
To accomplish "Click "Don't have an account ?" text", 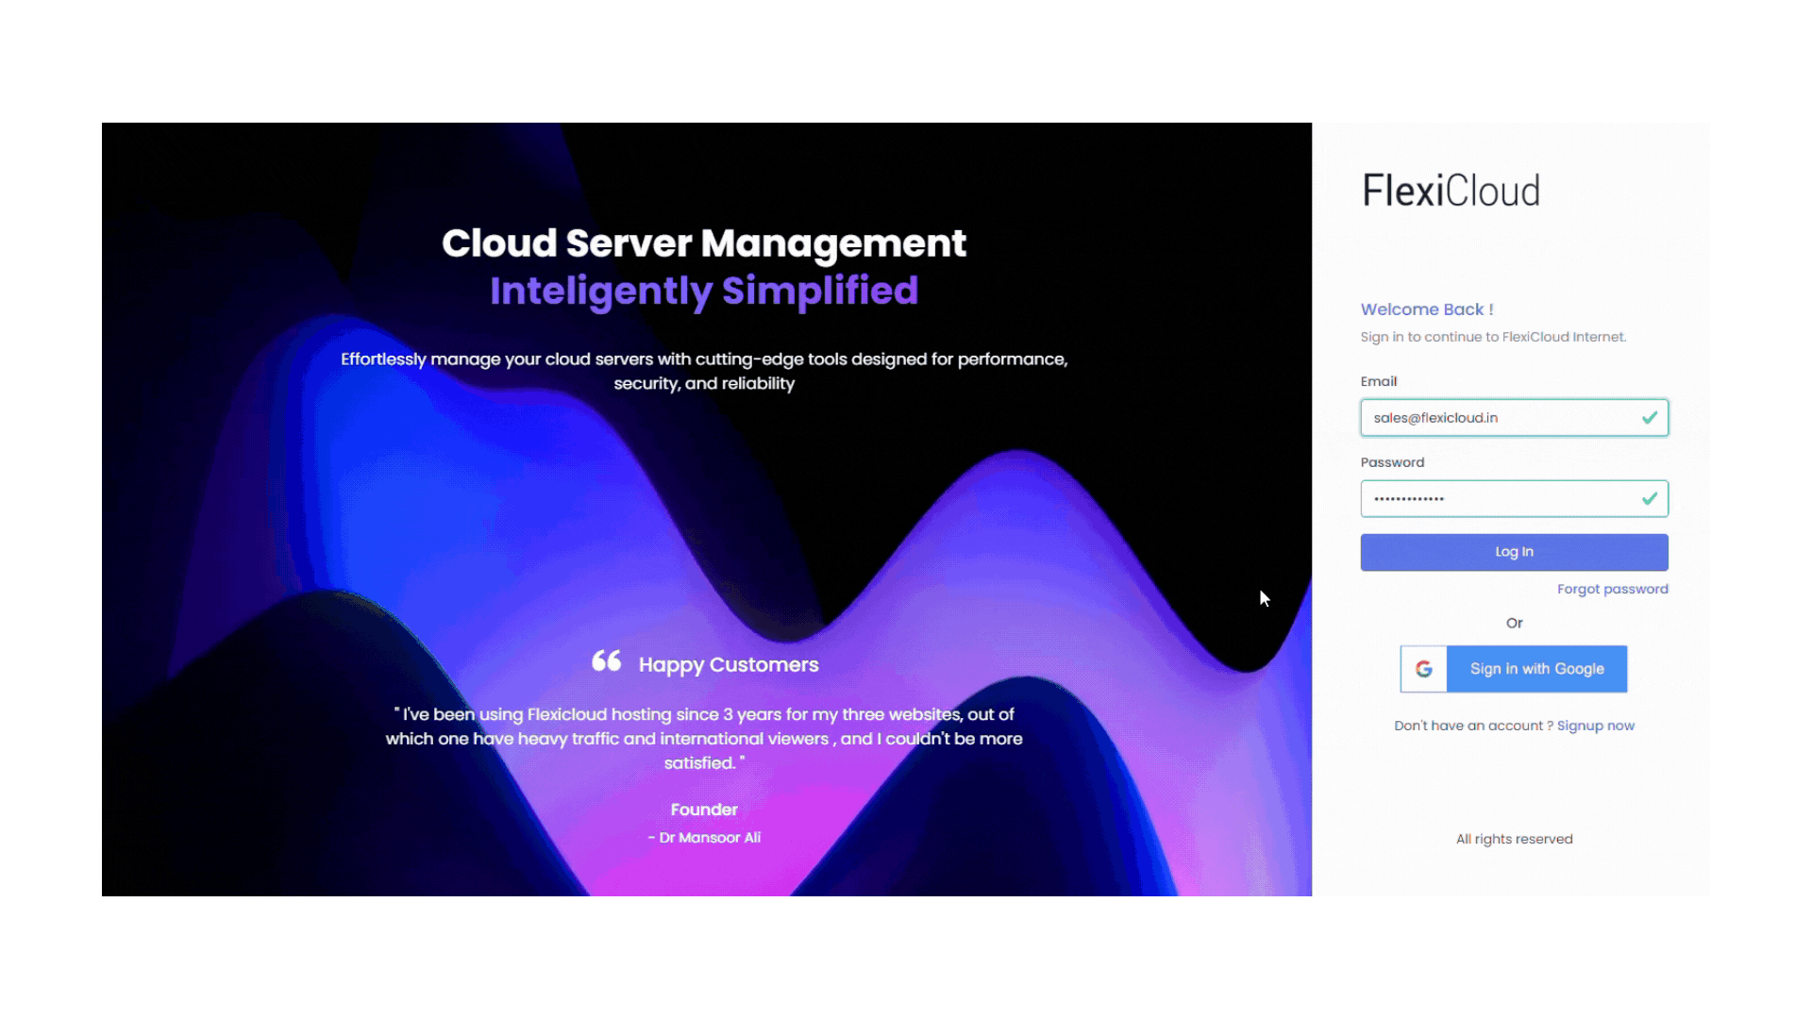I will 1473,726.
